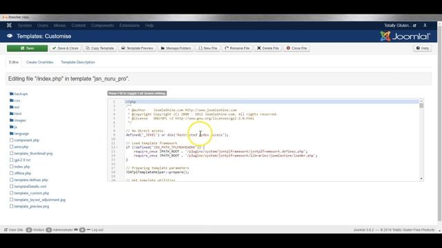The image size is (442, 248).
Task: Click the View Site link in the footer
Action: (x=14, y=229)
